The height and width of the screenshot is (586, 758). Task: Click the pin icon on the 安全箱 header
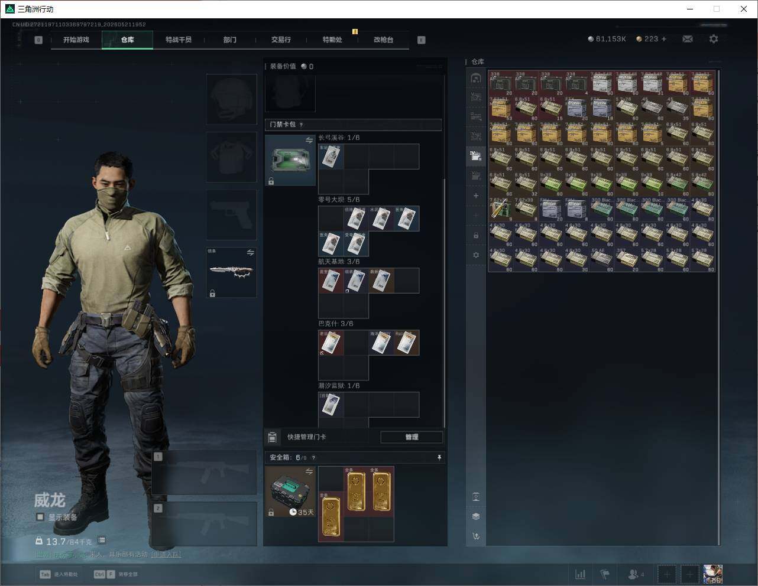pos(439,457)
